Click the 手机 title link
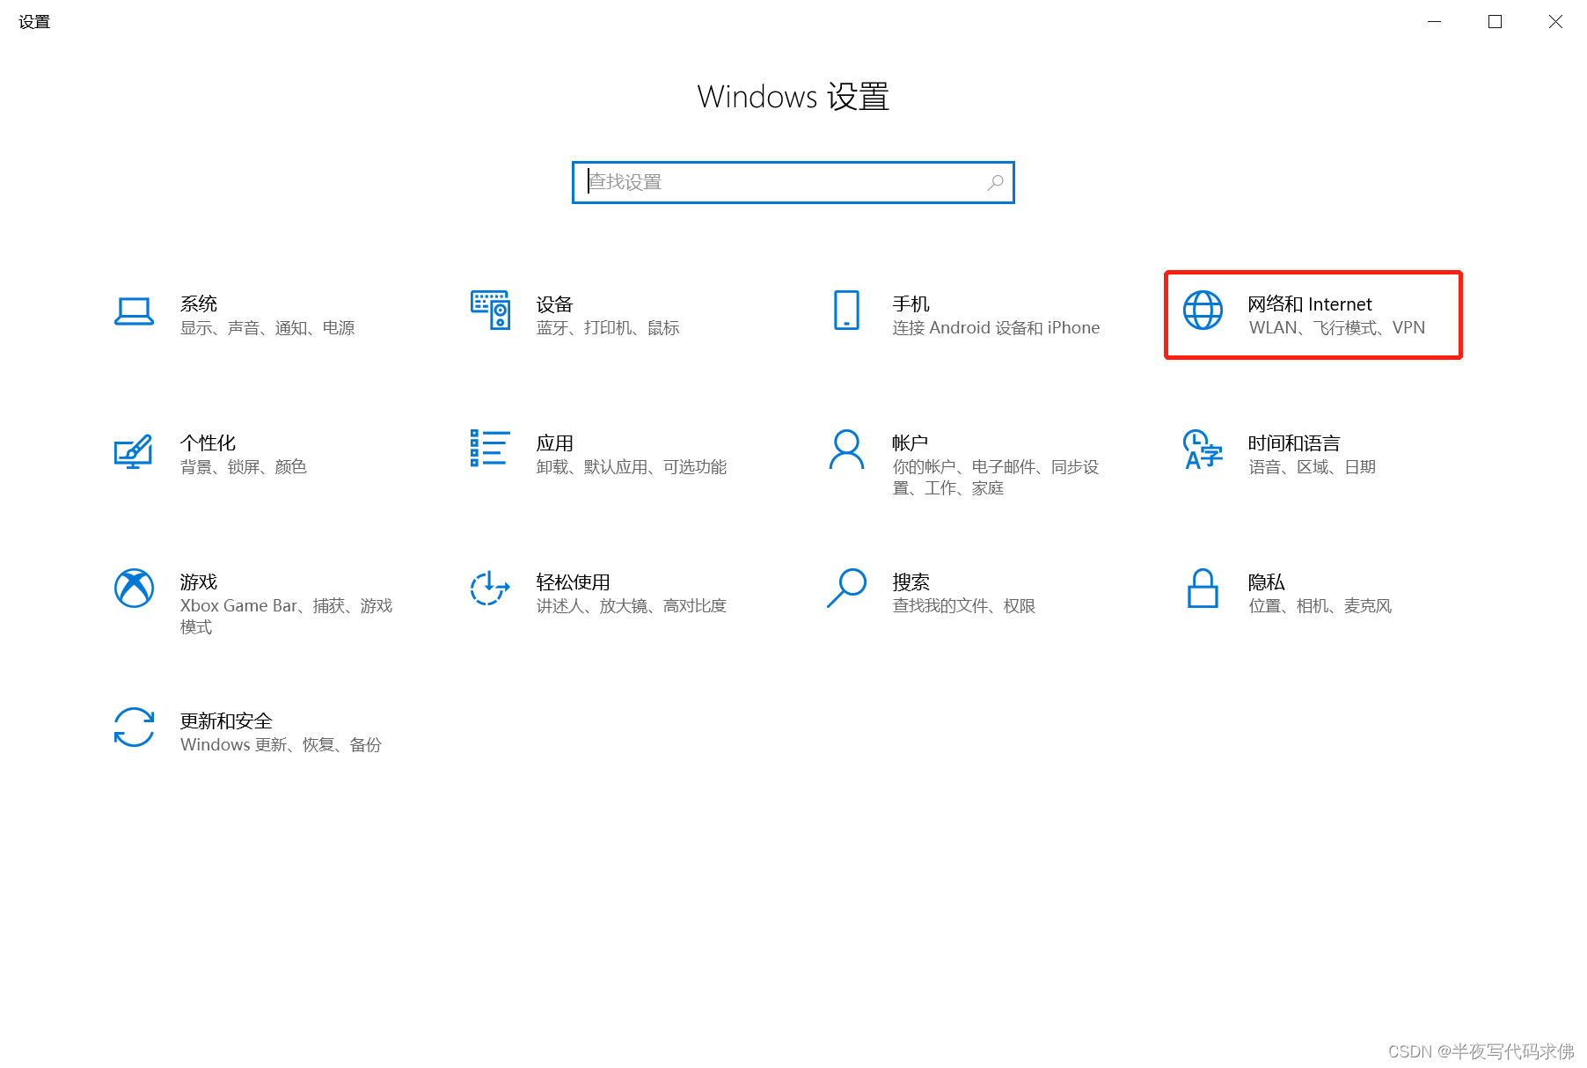This screenshot has height=1068, width=1587. 911,304
